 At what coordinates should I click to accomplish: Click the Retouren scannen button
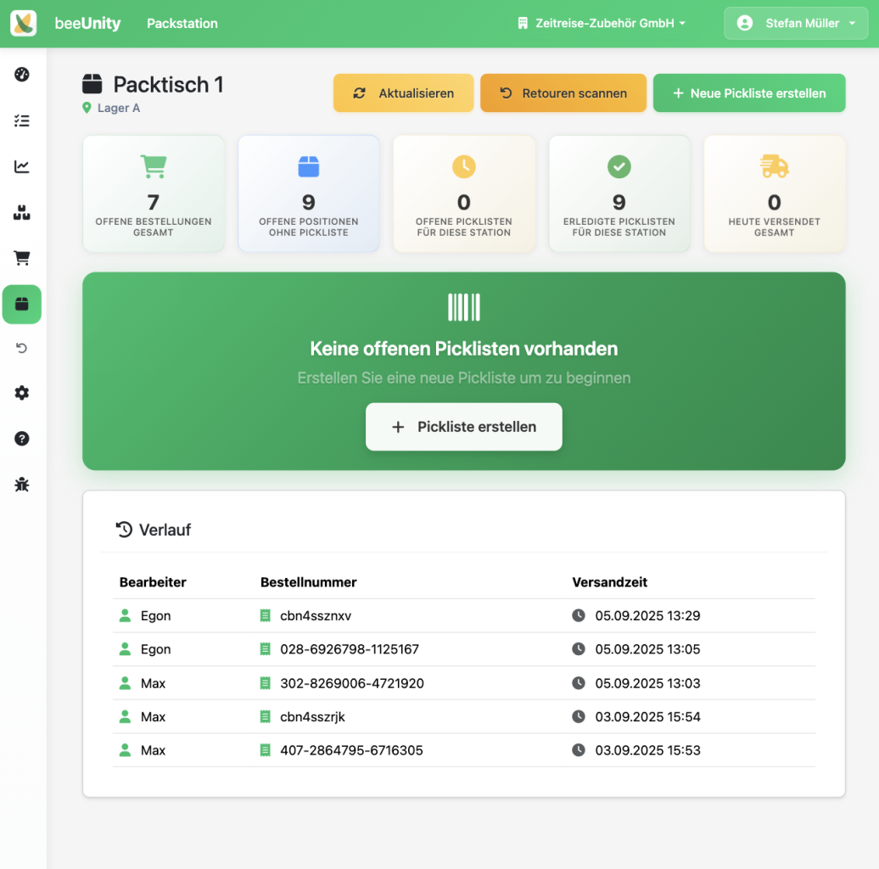coord(563,93)
